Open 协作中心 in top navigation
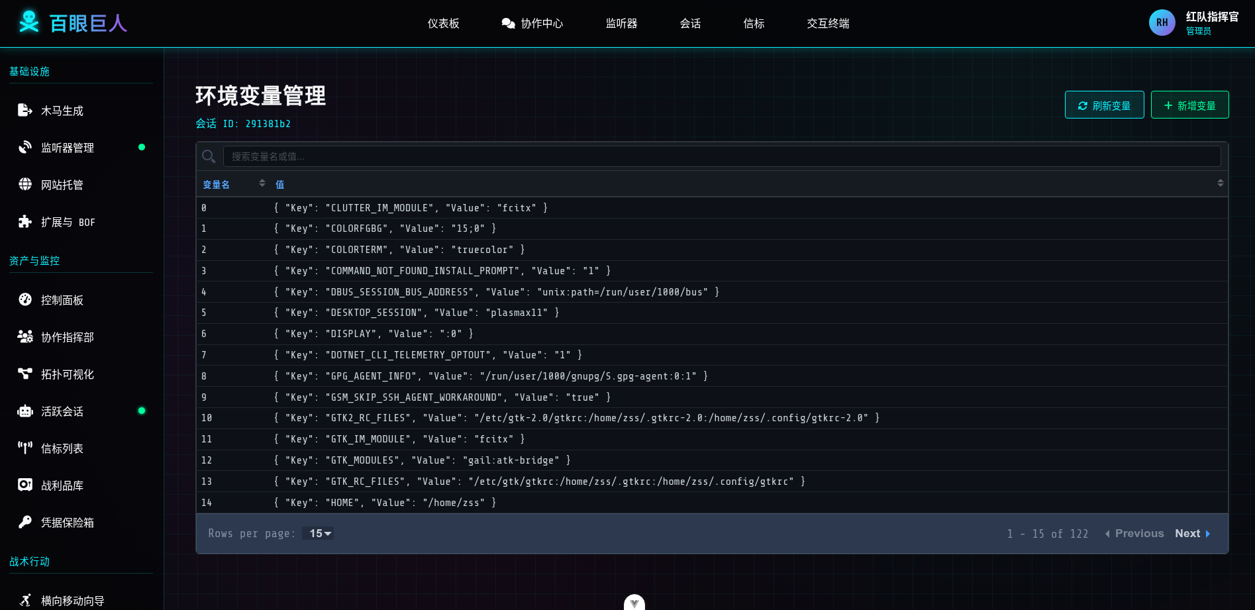 532,24
